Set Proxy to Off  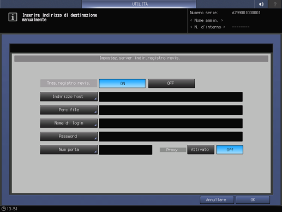point(230,150)
